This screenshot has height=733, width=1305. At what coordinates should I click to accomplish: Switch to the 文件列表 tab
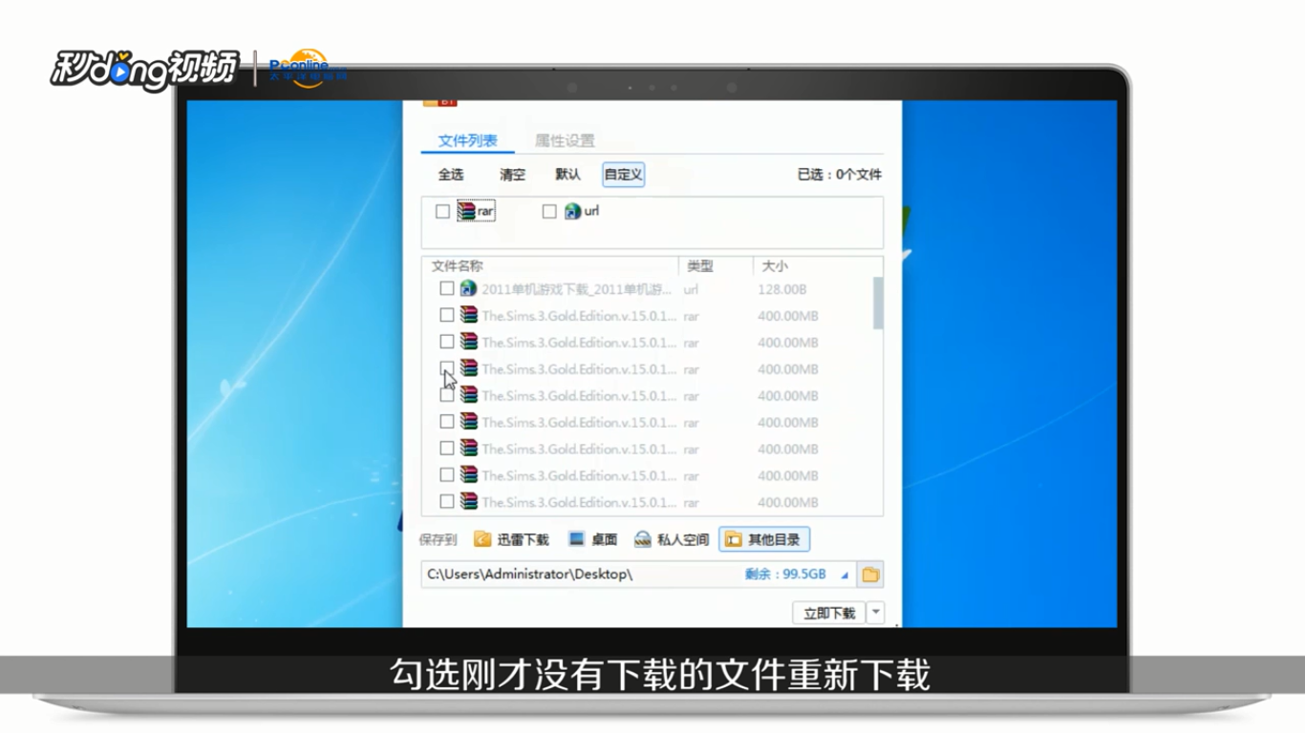coord(467,141)
